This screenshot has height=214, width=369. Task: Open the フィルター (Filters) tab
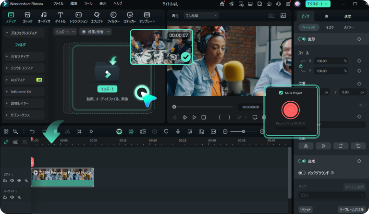coord(113,18)
